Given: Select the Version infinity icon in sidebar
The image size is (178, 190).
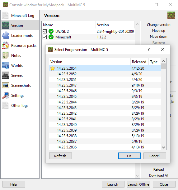Looking at the screenshot, I should (x=6, y=25).
